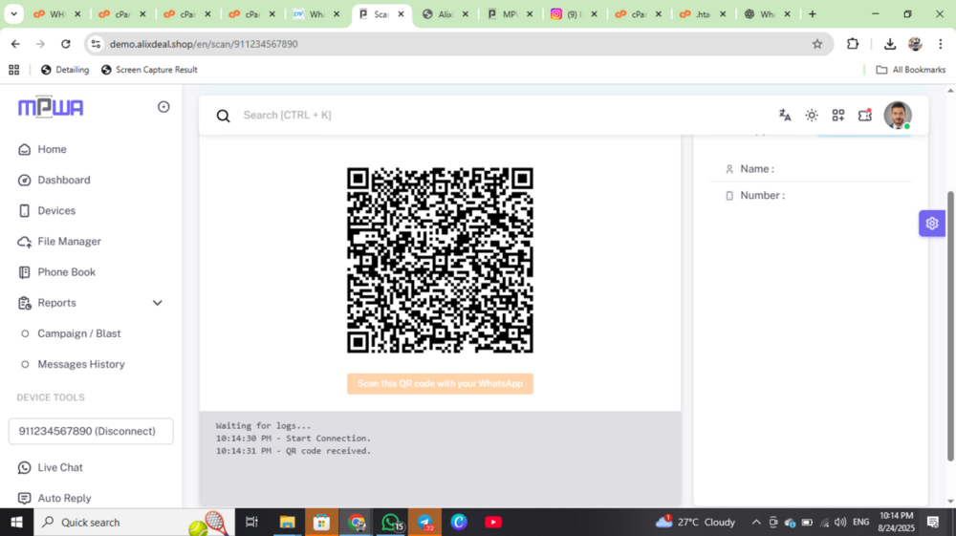Focus the Search [CTRL + K] field
This screenshot has width=956, height=536.
click(x=287, y=115)
